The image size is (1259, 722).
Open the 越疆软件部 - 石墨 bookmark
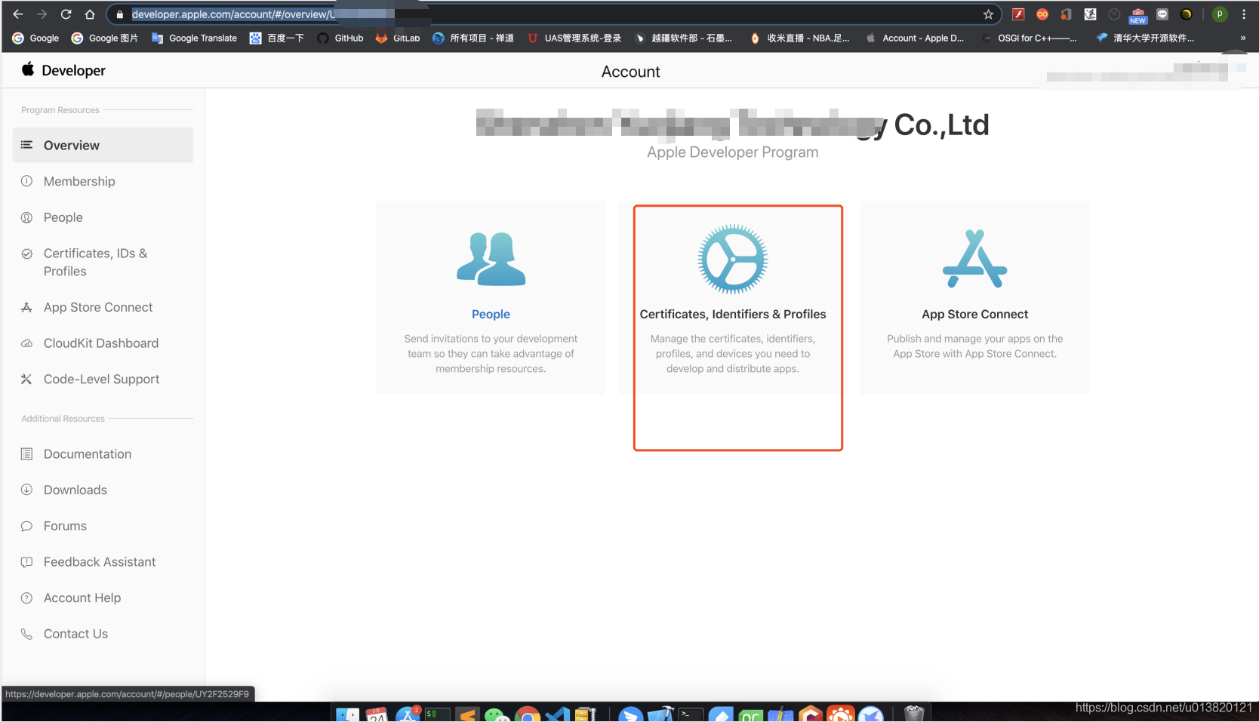pos(684,38)
